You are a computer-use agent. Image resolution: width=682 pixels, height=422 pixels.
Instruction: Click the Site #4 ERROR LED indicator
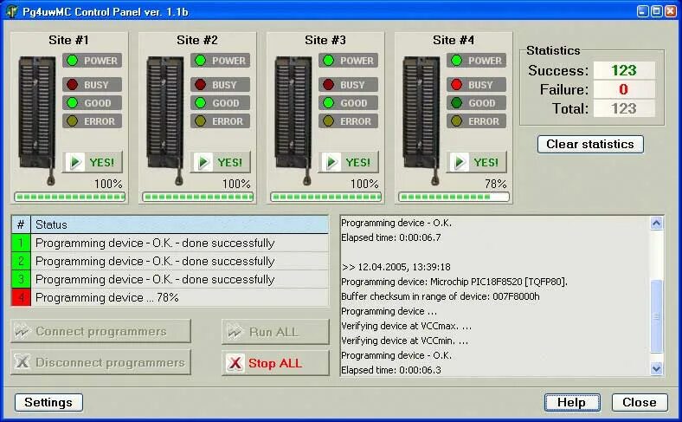pos(456,121)
